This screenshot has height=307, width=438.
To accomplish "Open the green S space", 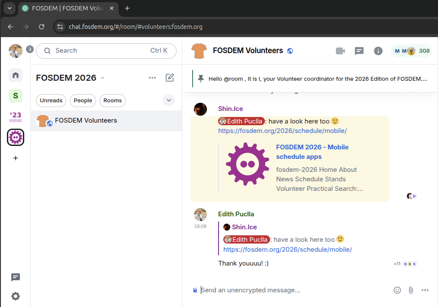I will pyautogui.click(x=16, y=96).
